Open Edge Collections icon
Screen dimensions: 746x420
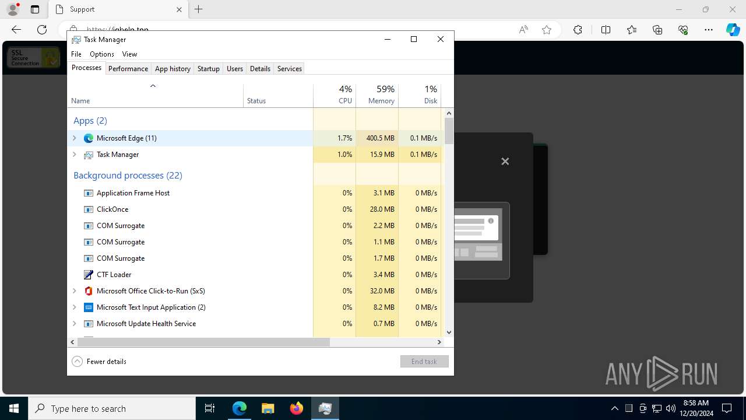click(657, 30)
